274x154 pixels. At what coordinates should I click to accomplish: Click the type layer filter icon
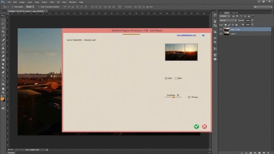click(x=241, y=16)
